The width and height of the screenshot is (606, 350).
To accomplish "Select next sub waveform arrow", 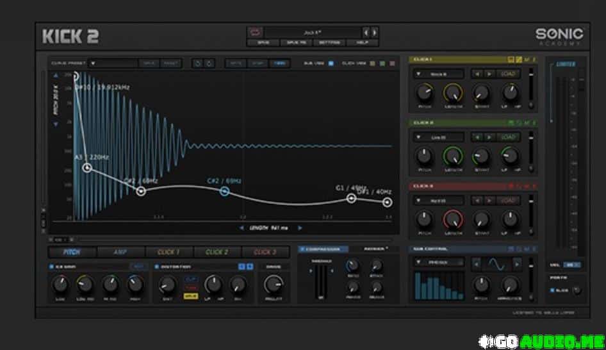I will click(x=517, y=264).
